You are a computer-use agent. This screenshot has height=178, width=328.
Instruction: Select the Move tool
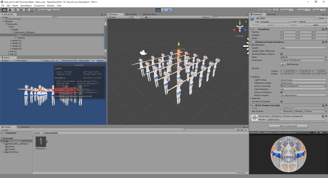(10, 10)
